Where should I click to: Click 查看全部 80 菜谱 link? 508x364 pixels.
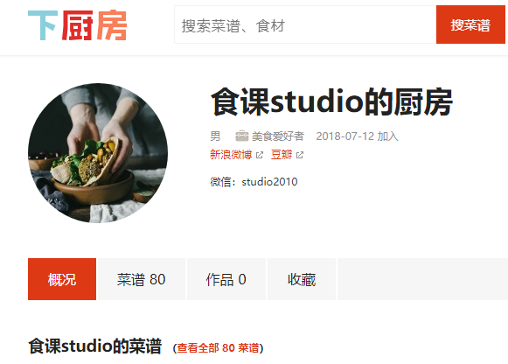tap(218, 348)
